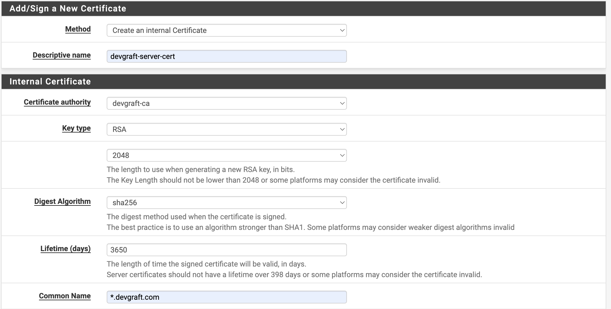This screenshot has height=309, width=611.
Task: Click the RSA key length help text
Action: 200,170
